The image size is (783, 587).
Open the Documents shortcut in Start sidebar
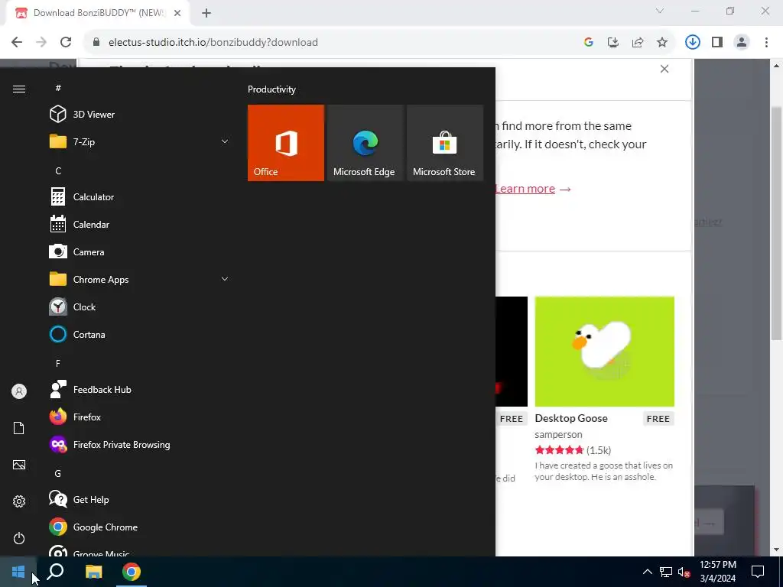[x=19, y=428]
